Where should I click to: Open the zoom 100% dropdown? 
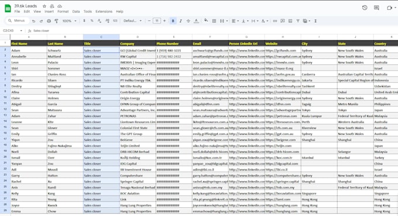[69, 21]
